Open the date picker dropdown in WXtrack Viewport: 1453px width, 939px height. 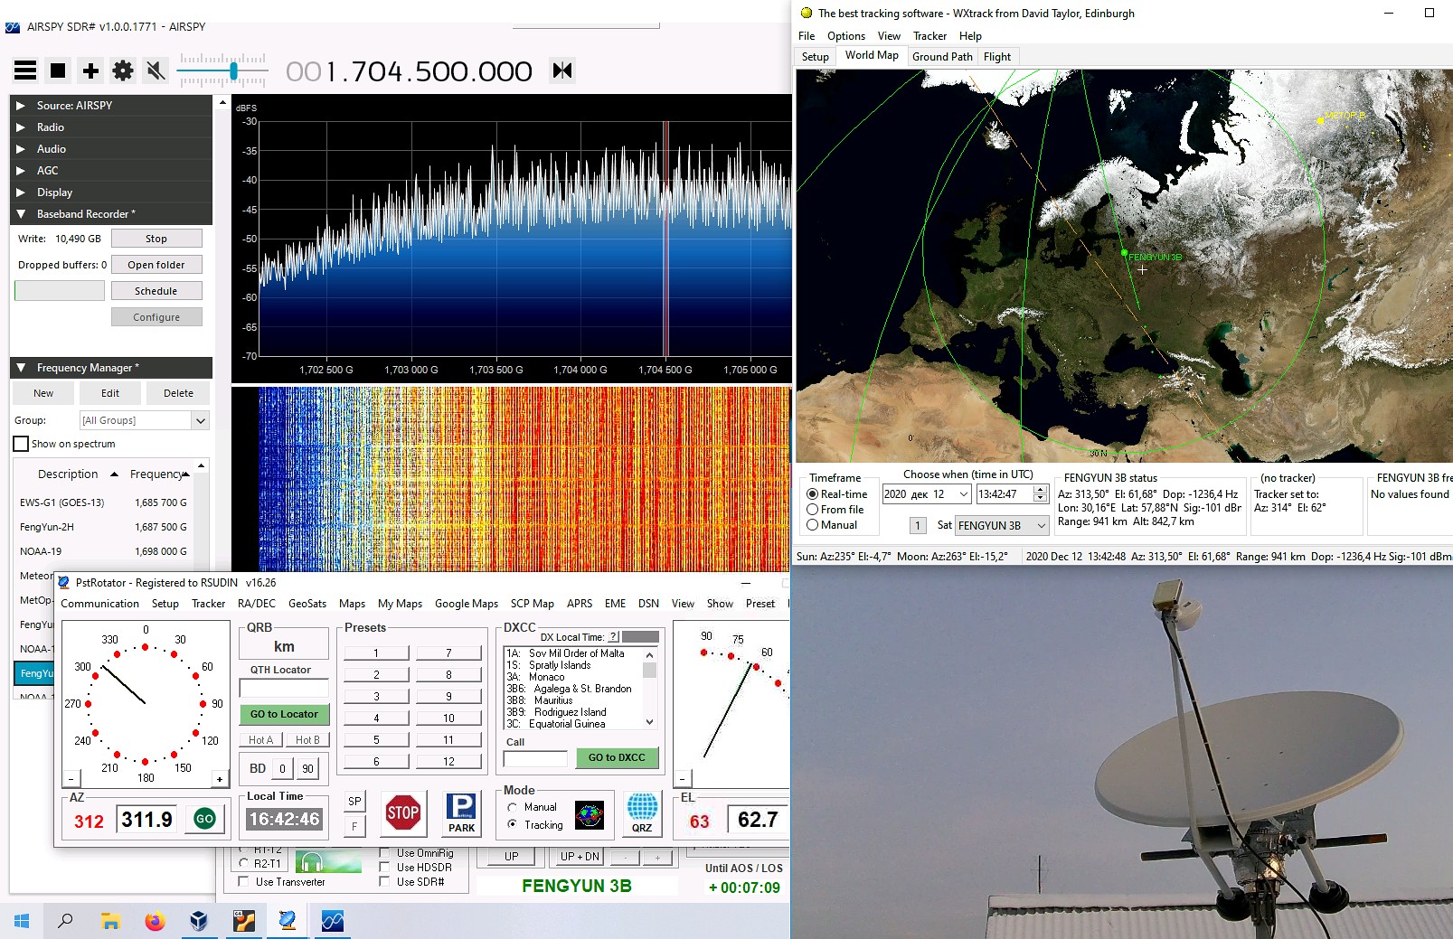pos(964,494)
